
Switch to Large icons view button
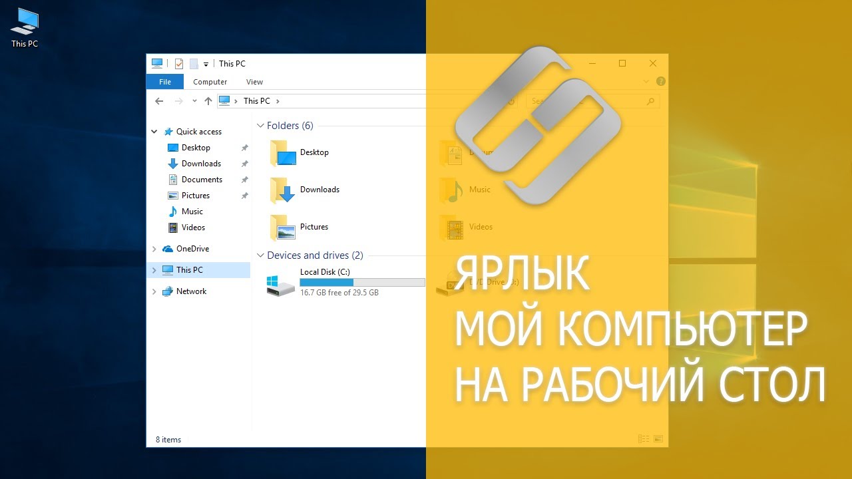click(658, 439)
